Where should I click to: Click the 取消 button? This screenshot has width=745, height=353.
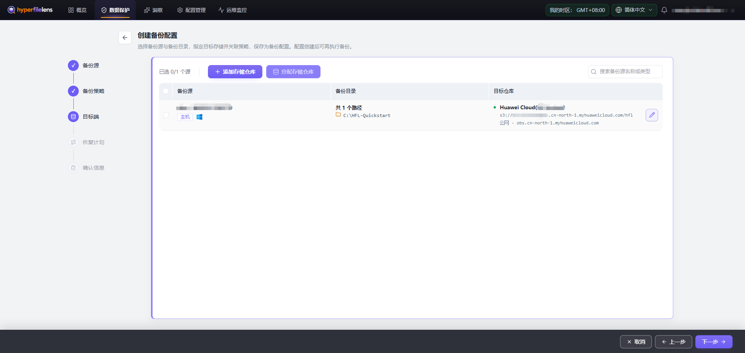[636, 342]
